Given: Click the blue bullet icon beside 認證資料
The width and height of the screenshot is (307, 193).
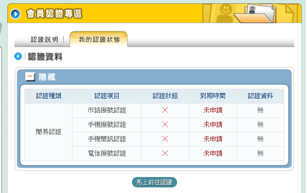Looking at the screenshot, I should point(18,57).
